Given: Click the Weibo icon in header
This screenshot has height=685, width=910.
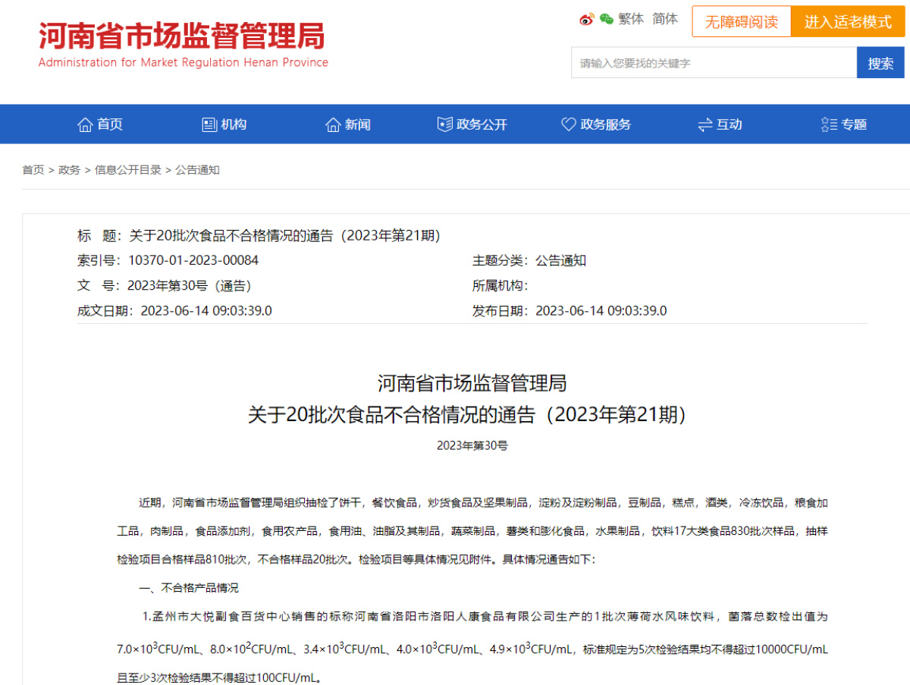Looking at the screenshot, I should point(587,20).
